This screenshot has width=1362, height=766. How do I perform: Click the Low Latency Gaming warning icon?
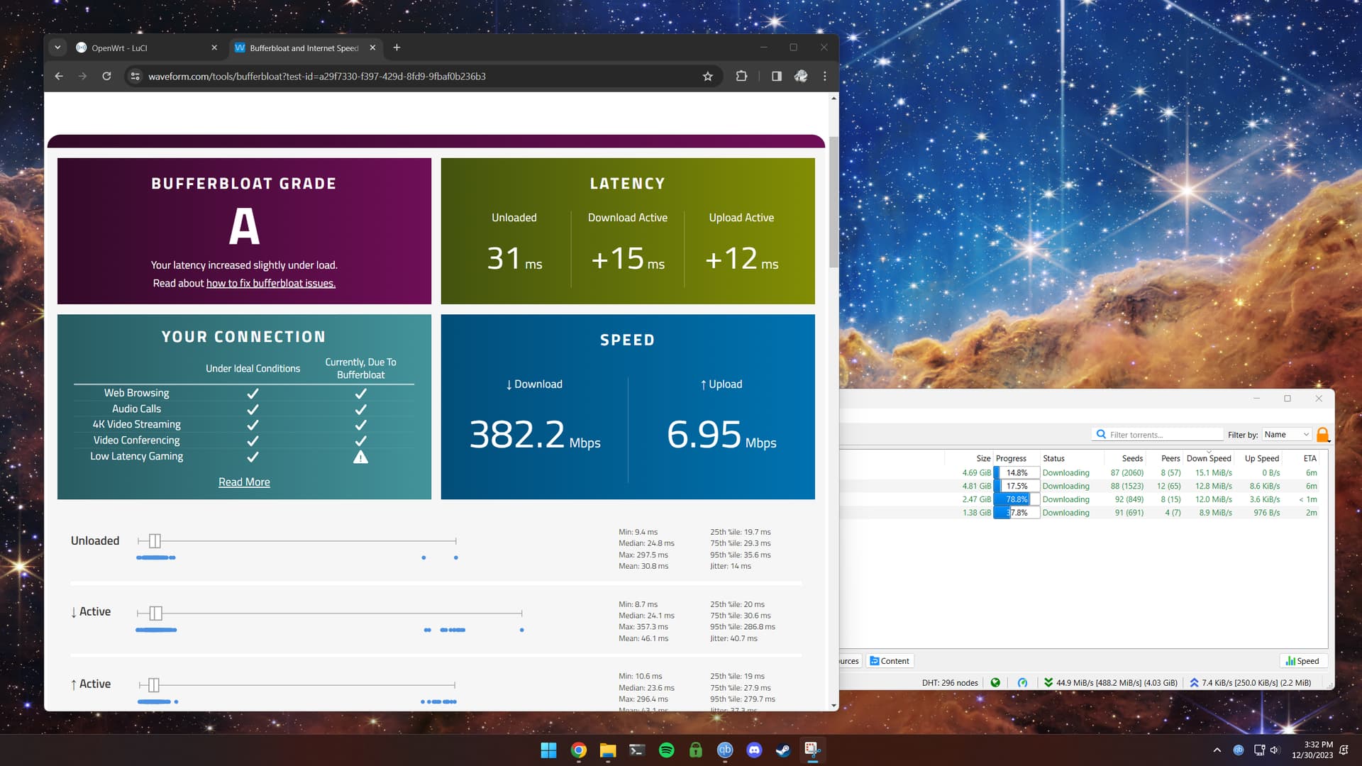360,457
